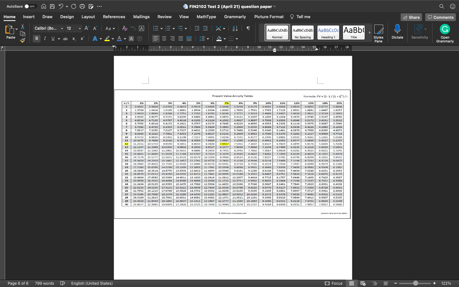Open the line spacing dropdown
Screen dimensions: 459x287
click(204, 39)
